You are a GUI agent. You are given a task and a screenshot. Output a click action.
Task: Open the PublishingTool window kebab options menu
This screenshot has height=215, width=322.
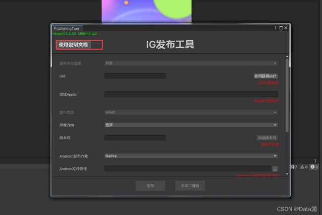[275, 28]
